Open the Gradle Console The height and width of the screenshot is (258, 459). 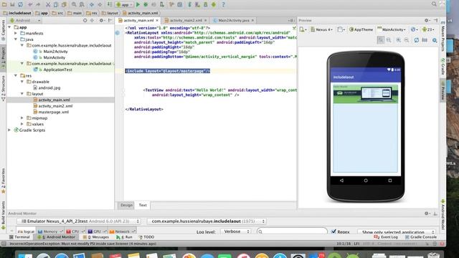click(x=421, y=237)
